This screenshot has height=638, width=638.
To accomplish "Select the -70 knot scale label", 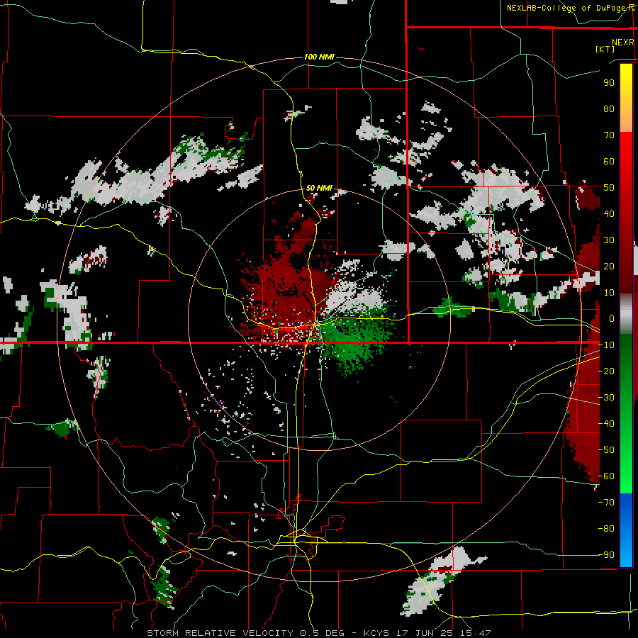I will click(606, 503).
